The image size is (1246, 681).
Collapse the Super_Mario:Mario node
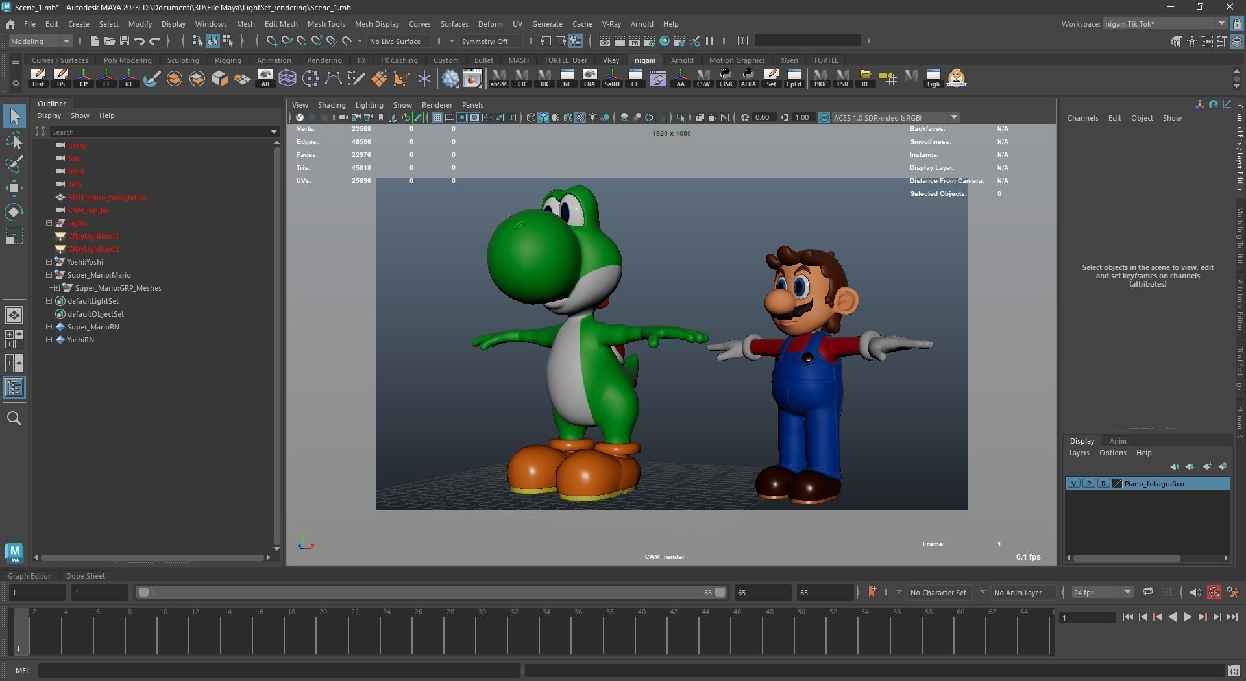tap(49, 275)
